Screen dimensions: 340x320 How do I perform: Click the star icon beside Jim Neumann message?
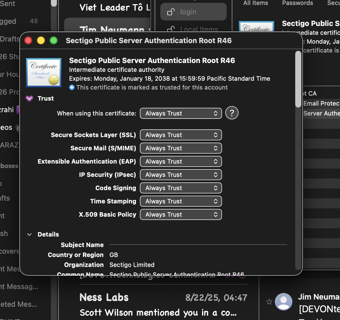(x=269, y=301)
